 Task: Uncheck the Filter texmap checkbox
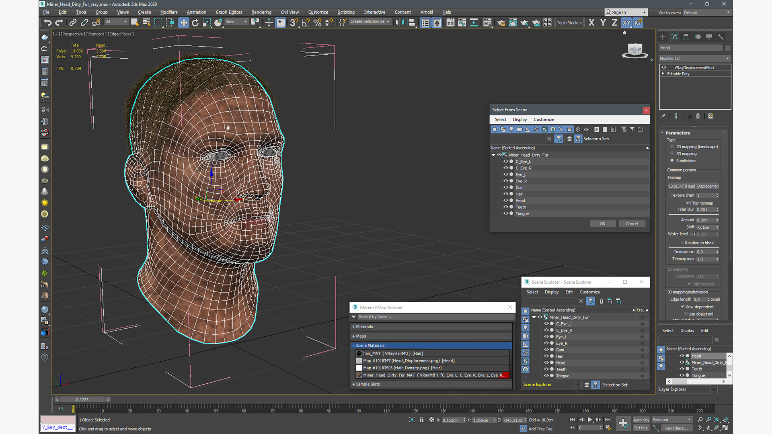pyautogui.click(x=688, y=203)
